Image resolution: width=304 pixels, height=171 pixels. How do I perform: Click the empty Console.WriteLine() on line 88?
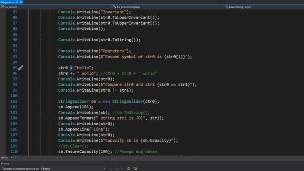pyautogui.click(x=82, y=28)
